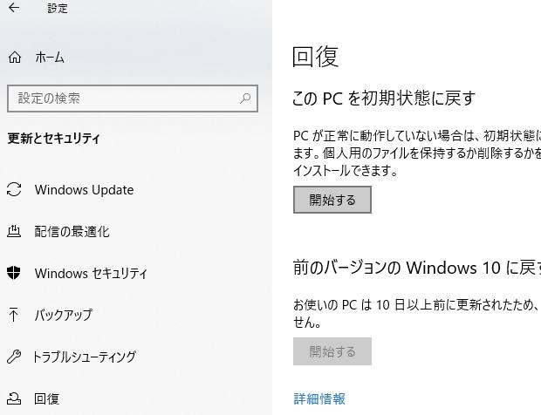Select 回復 in the sidebar
Viewport: 541px width, 415px height.
[47, 398]
